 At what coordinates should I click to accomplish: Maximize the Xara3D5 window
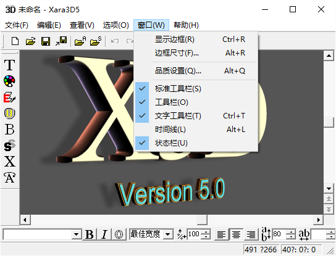click(x=293, y=9)
